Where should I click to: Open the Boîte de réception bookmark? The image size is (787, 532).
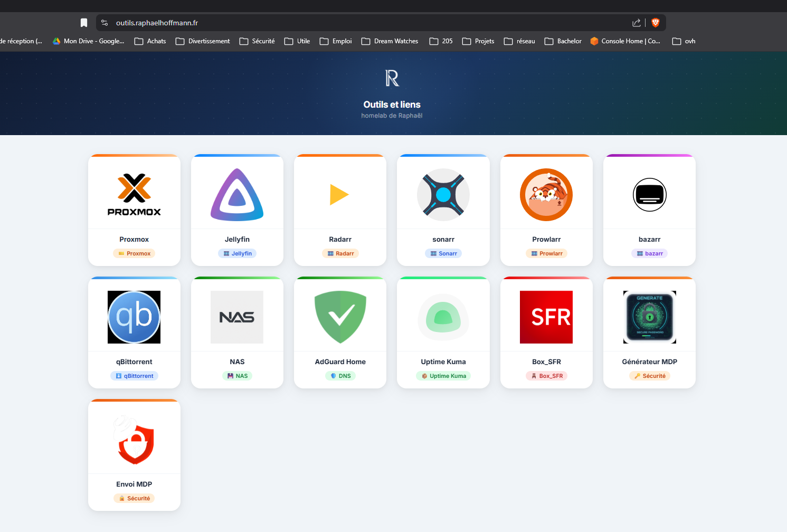click(21, 41)
